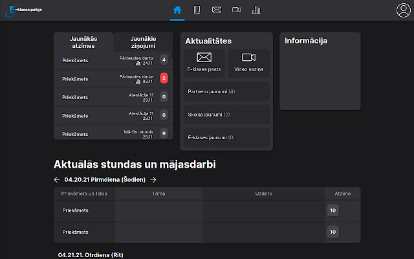Click the 10 grade in second lesson row
The height and width of the screenshot is (259, 414).
(333, 232)
